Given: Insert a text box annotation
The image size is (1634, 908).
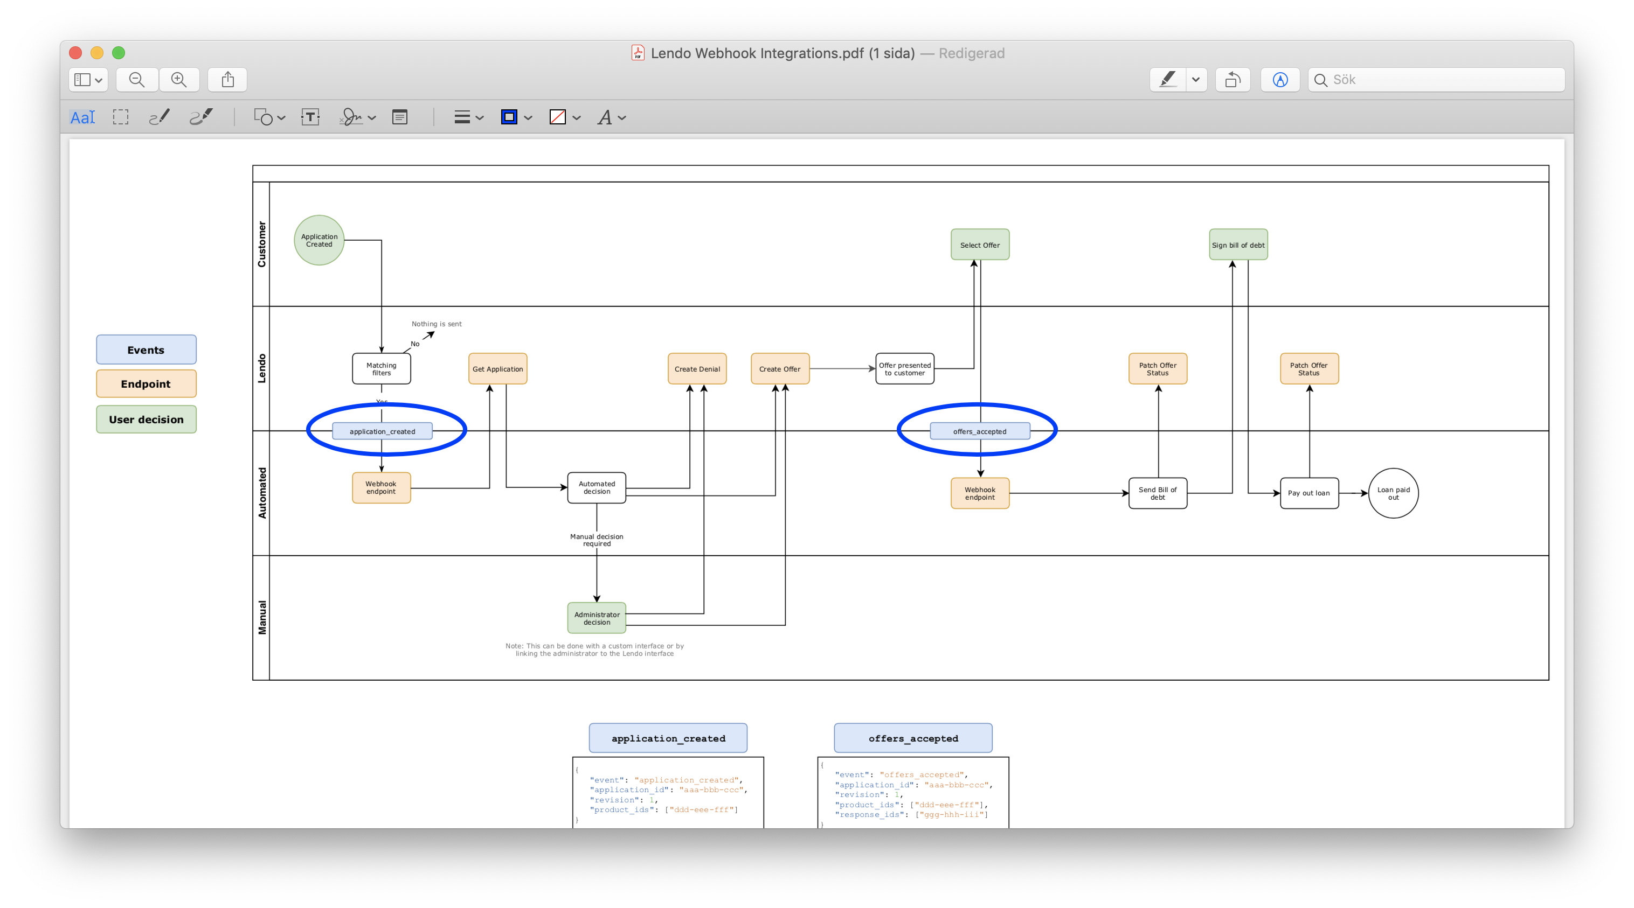Looking at the screenshot, I should (x=310, y=117).
